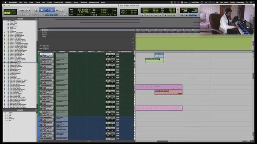Open the Tracks list popup menu icon

click(36, 19)
